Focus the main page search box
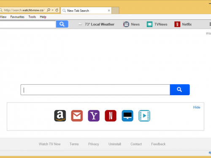This screenshot has width=211, height=158. coord(95,90)
